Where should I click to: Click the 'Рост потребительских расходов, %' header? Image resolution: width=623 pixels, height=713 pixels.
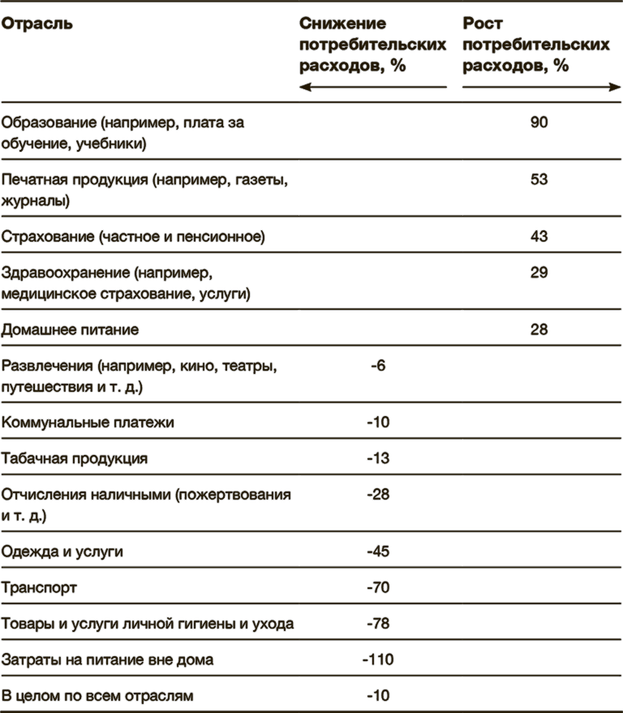[x=536, y=45]
